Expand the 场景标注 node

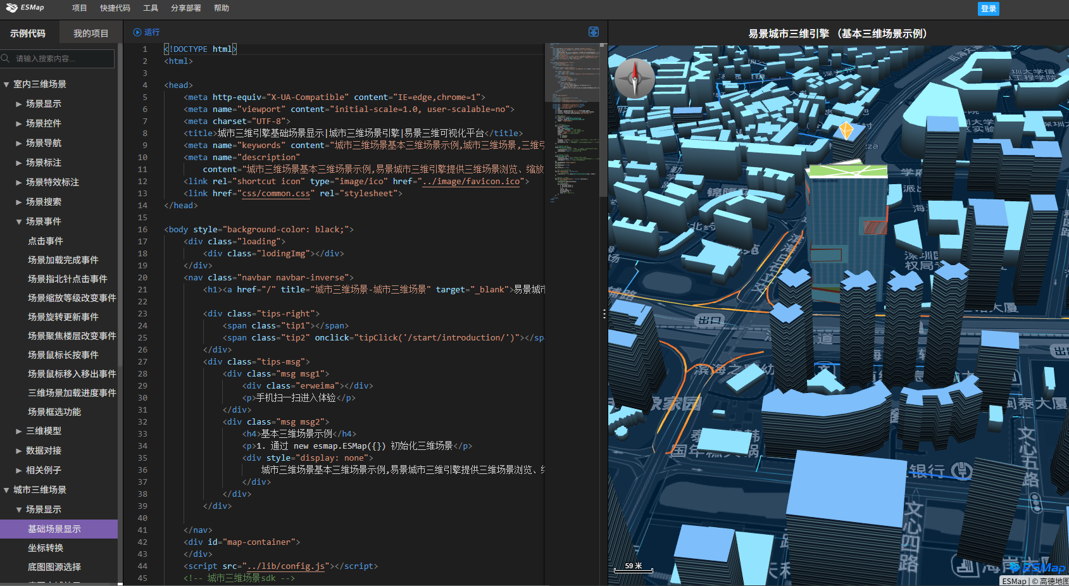click(x=19, y=163)
